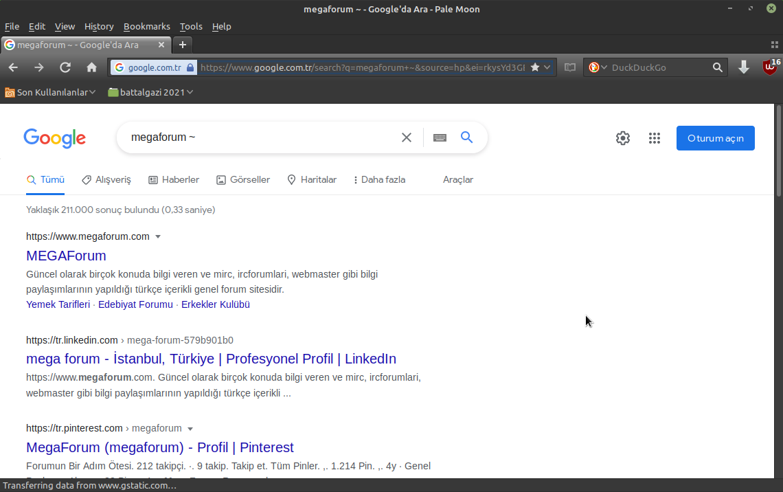783x492 pixels.
Task: Submit search with Google magnifier icon
Action: (x=466, y=137)
